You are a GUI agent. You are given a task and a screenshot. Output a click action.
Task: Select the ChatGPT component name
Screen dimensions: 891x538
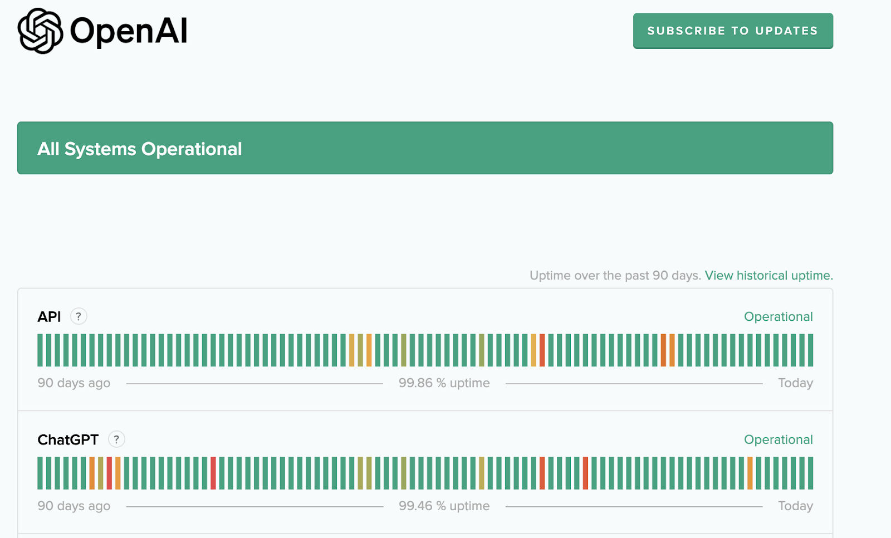tap(68, 440)
